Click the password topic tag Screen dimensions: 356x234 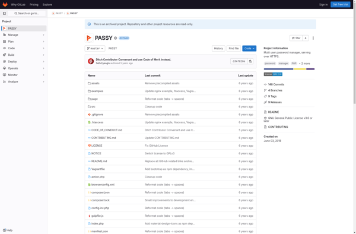[x=270, y=64]
